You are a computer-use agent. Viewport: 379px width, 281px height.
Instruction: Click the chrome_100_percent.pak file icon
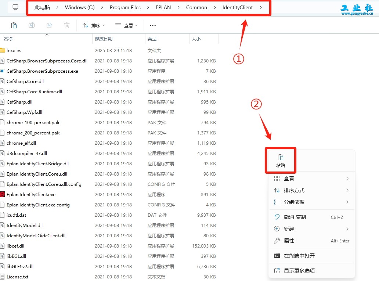(3, 122)
